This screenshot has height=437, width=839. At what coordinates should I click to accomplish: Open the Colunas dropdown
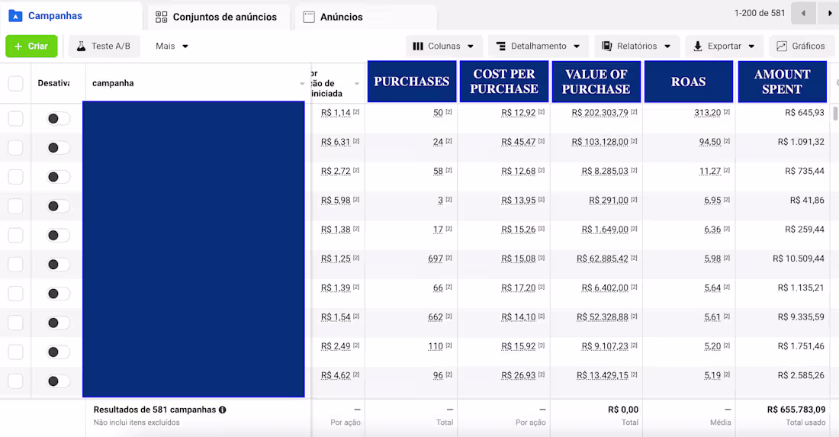tap(444, 46)
